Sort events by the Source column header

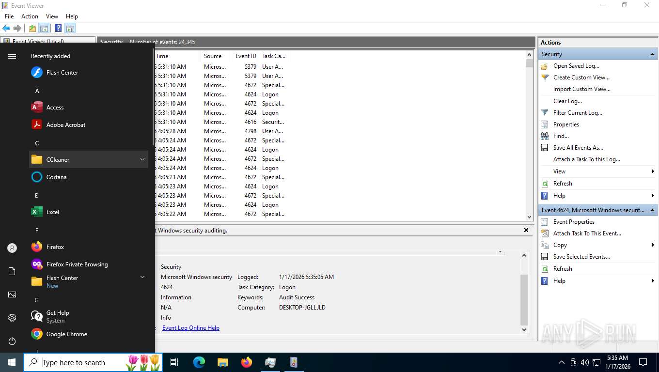pyautogui.click(x=216, y=56)
